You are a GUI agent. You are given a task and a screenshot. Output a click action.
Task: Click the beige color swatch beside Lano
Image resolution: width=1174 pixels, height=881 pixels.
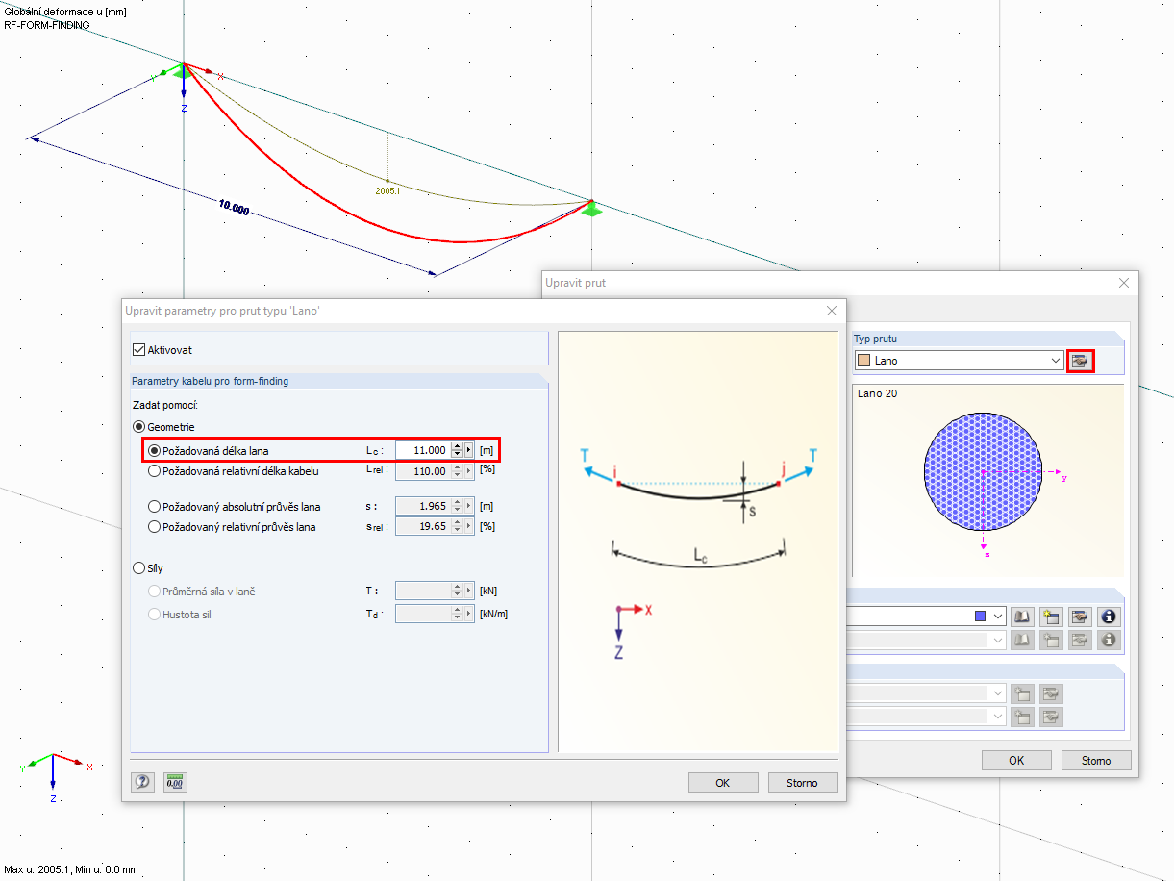[863, 361]
